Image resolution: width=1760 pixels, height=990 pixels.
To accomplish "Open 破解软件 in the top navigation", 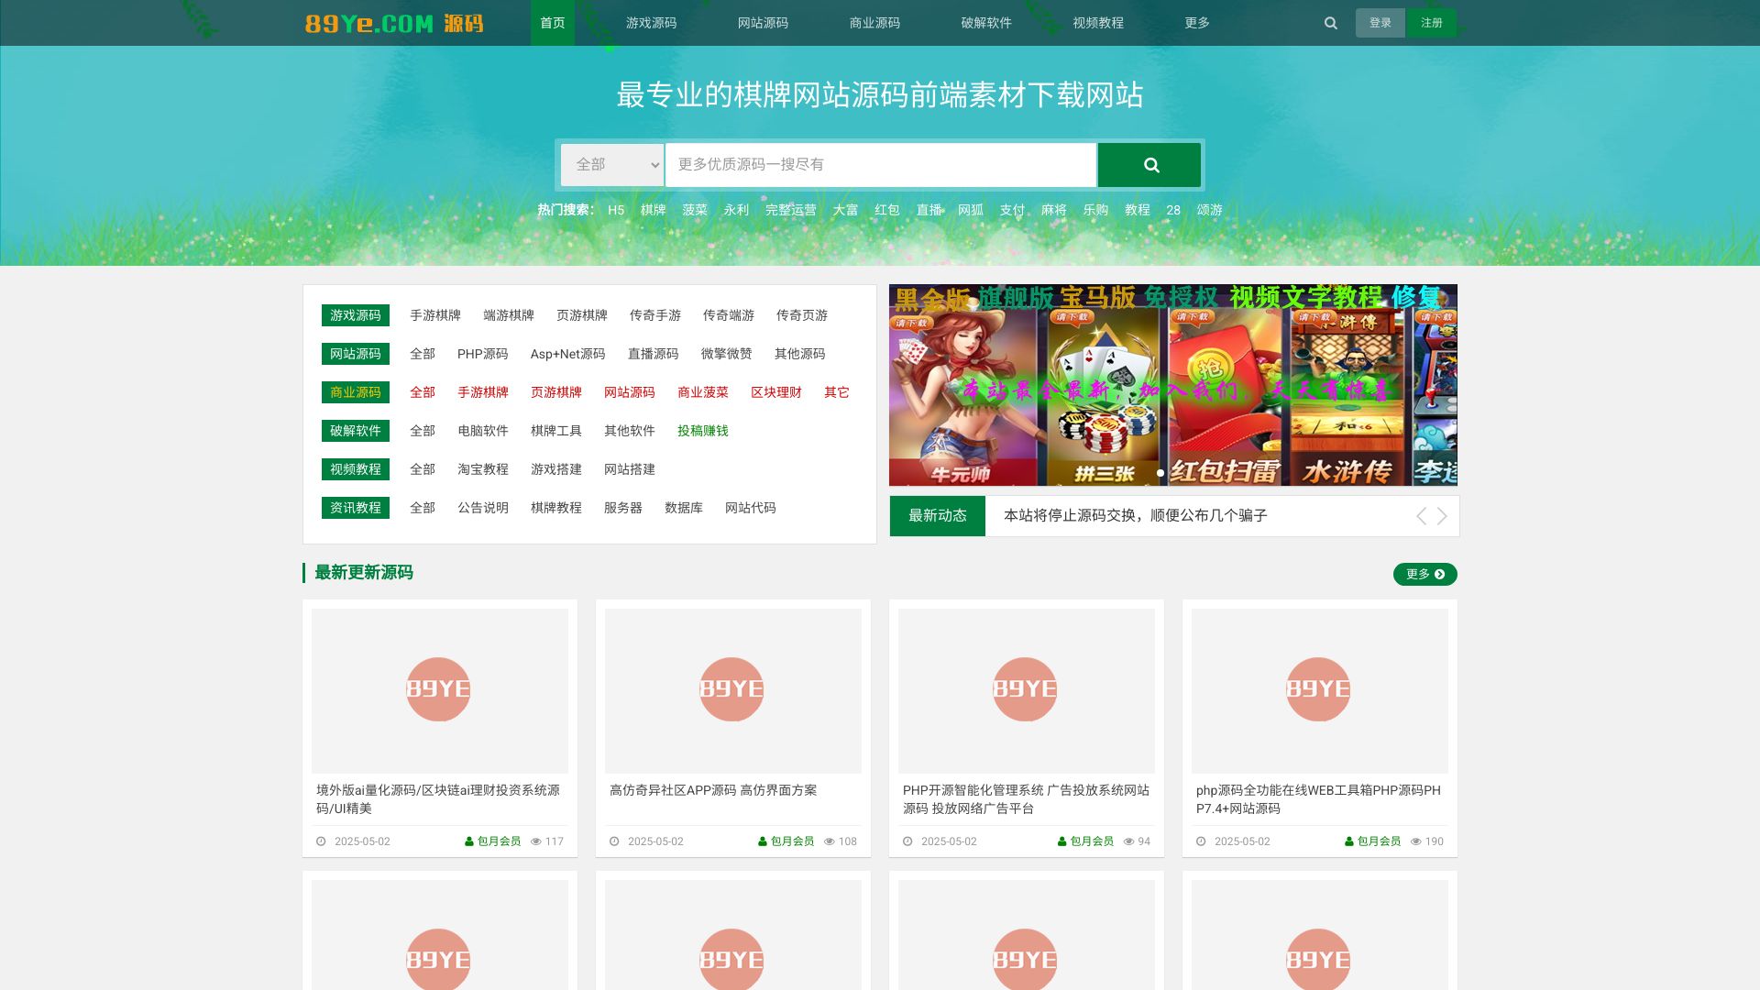I will (986, 23).
